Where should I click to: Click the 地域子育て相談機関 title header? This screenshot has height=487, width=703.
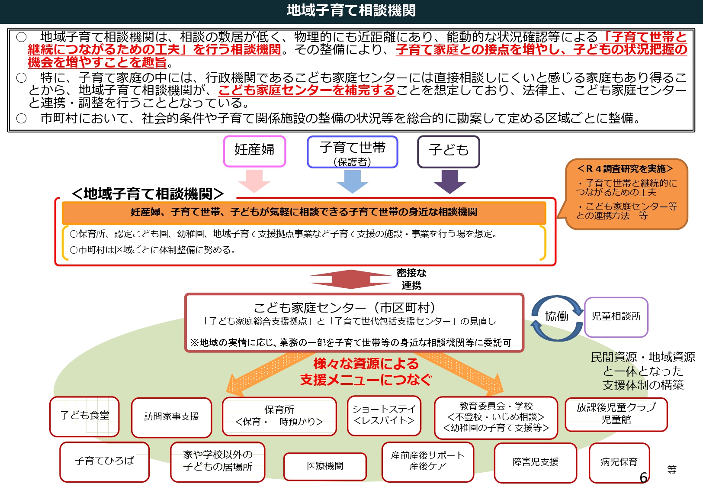click(351, 10)
